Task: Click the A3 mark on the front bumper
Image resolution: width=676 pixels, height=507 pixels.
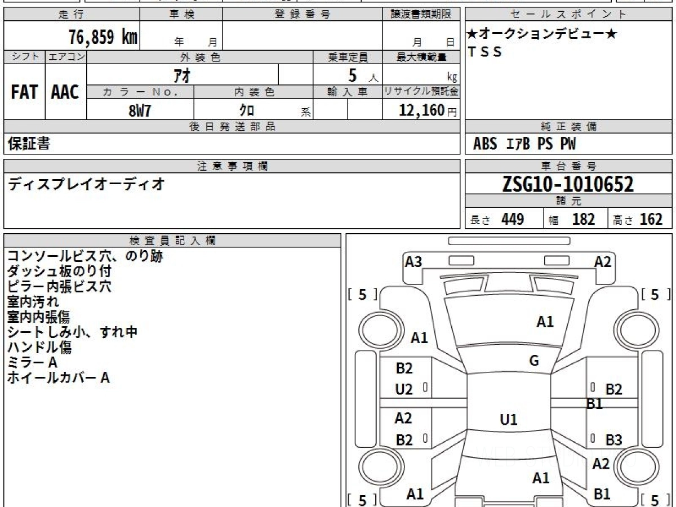Action: pos(413,261)
